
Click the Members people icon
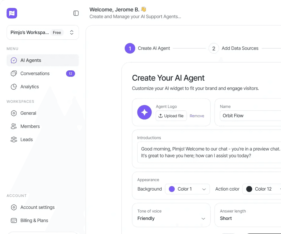14,126
